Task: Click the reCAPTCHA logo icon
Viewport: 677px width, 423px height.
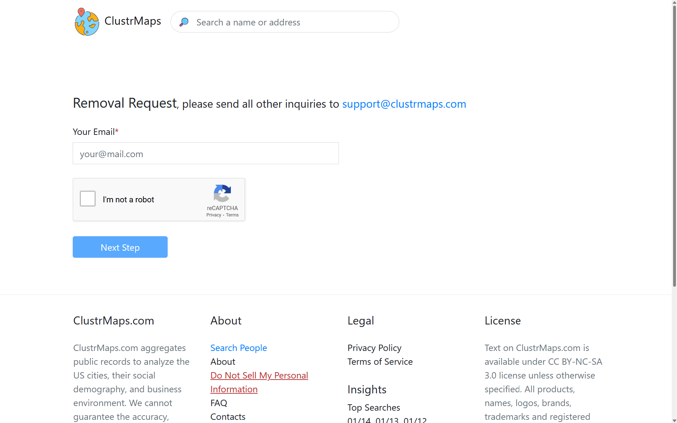Action: 222,194
